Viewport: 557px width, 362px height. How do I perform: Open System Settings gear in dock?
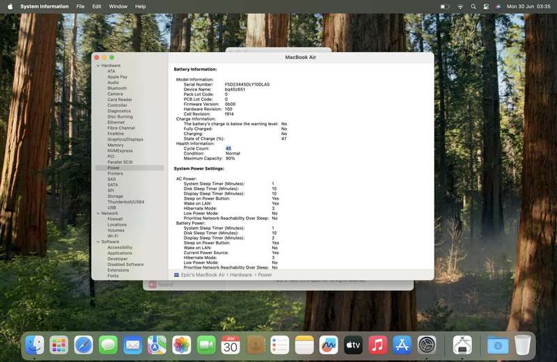click(427, 345)
